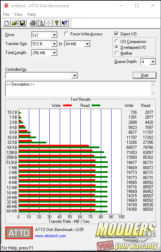This screenshot has height=252, width=161.
Task: Click the New document toolbar icon
Action: pos(7,23)
